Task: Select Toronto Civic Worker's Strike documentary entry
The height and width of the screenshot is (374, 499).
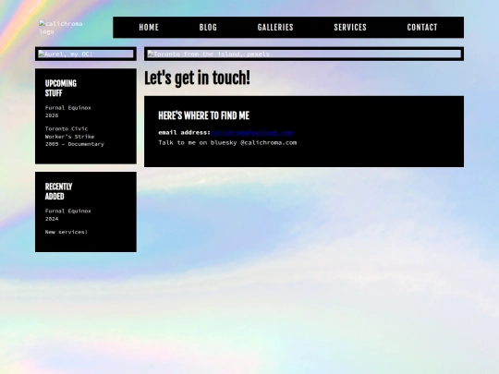Action: tap(75, 137)
